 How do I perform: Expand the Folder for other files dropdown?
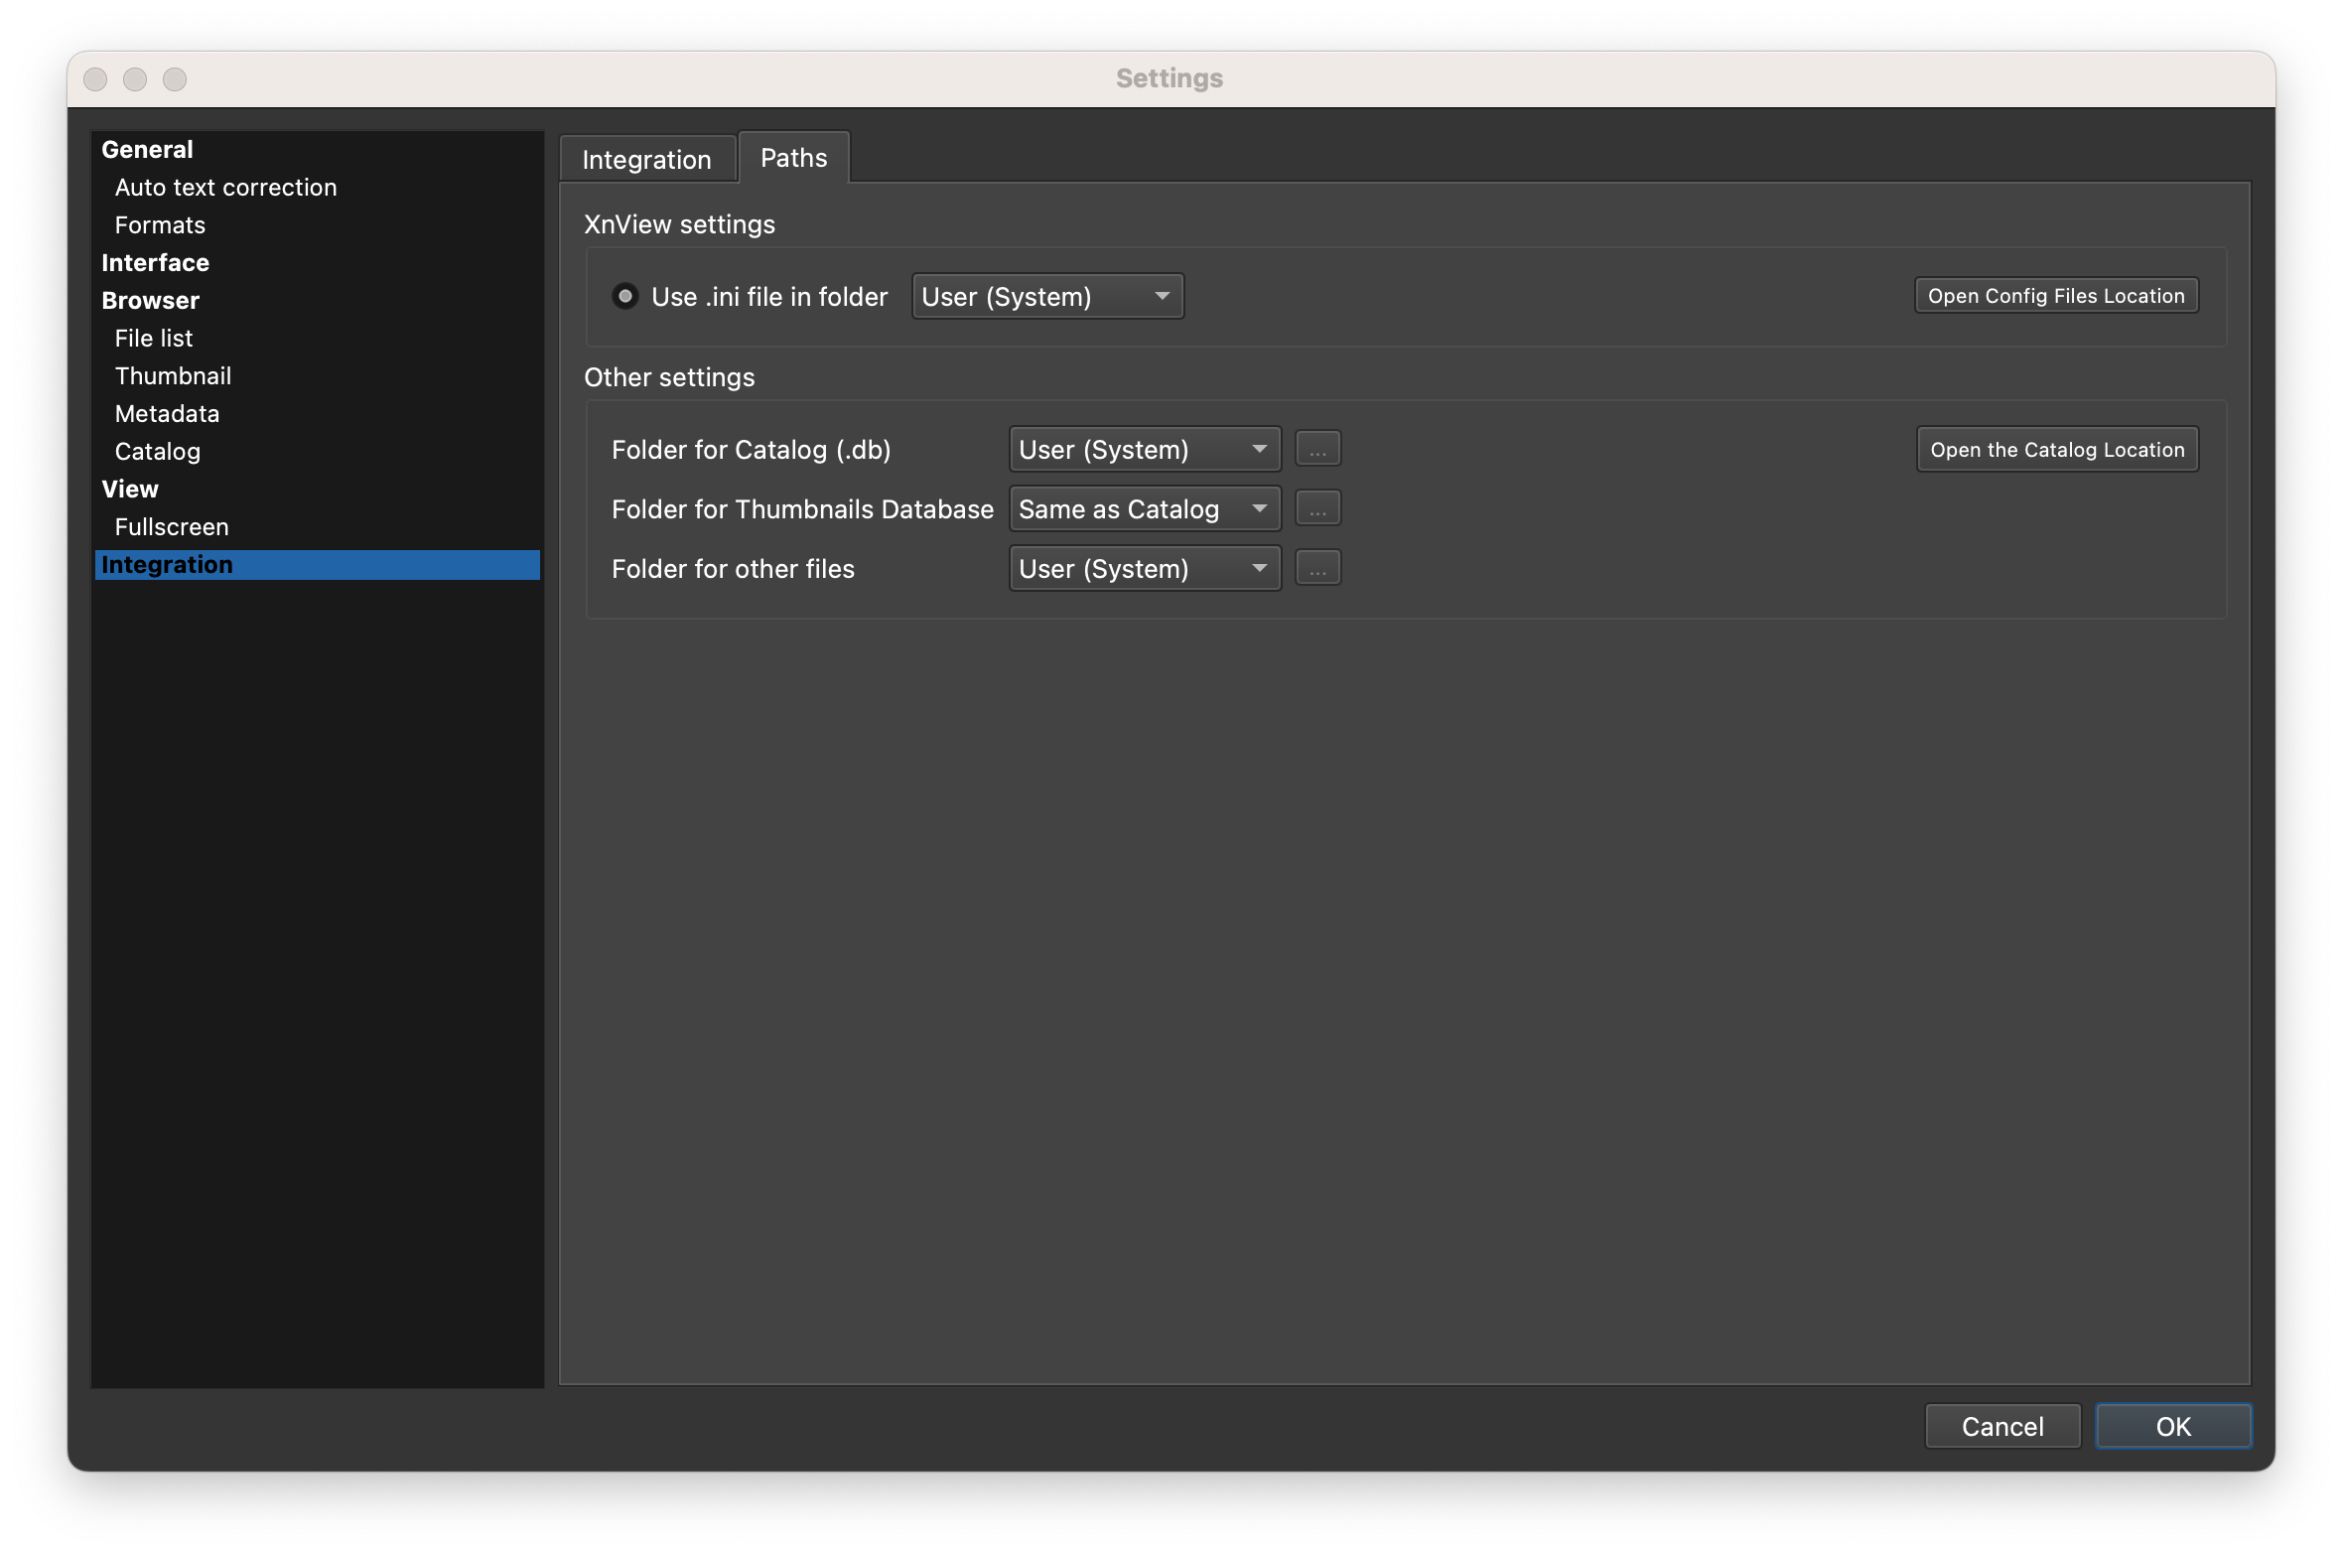tap(1144, 569)
